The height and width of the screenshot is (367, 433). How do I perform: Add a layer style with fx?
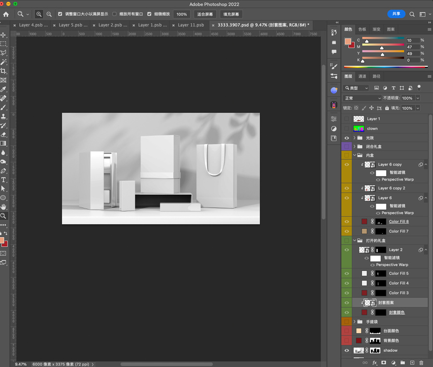click(374, 363)
